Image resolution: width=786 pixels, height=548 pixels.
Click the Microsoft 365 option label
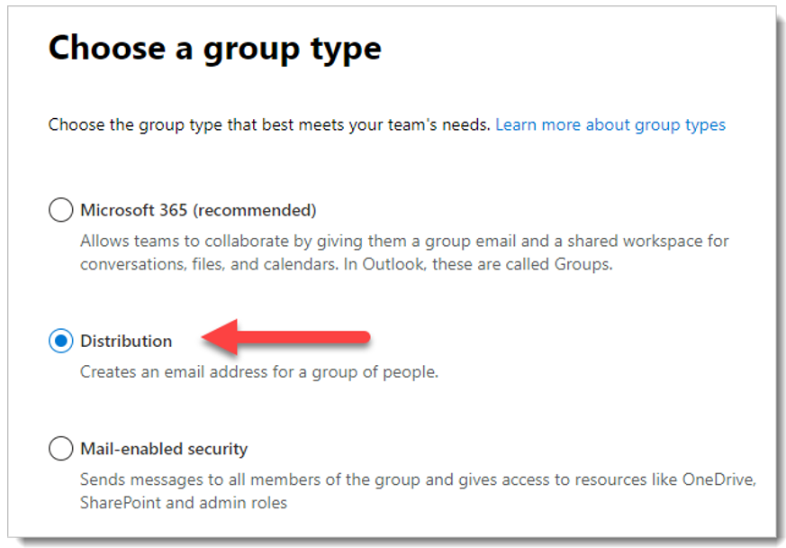133,210
